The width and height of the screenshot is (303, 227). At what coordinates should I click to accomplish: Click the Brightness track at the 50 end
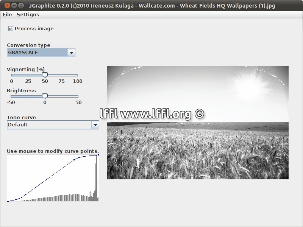click(x=78, y=96)
